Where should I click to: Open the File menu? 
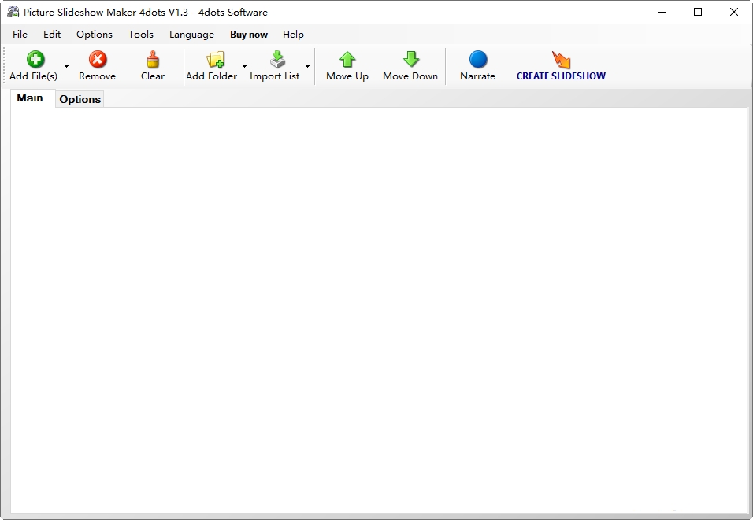20,35
